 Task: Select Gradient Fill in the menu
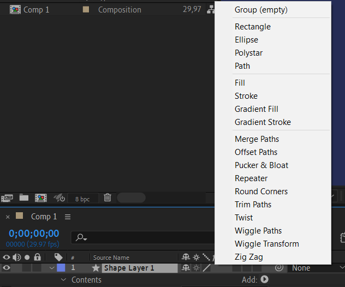point(256,109)
